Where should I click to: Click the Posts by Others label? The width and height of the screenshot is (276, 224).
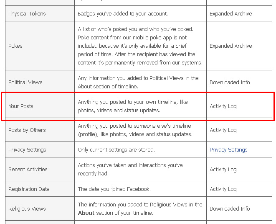coord(27,130)
